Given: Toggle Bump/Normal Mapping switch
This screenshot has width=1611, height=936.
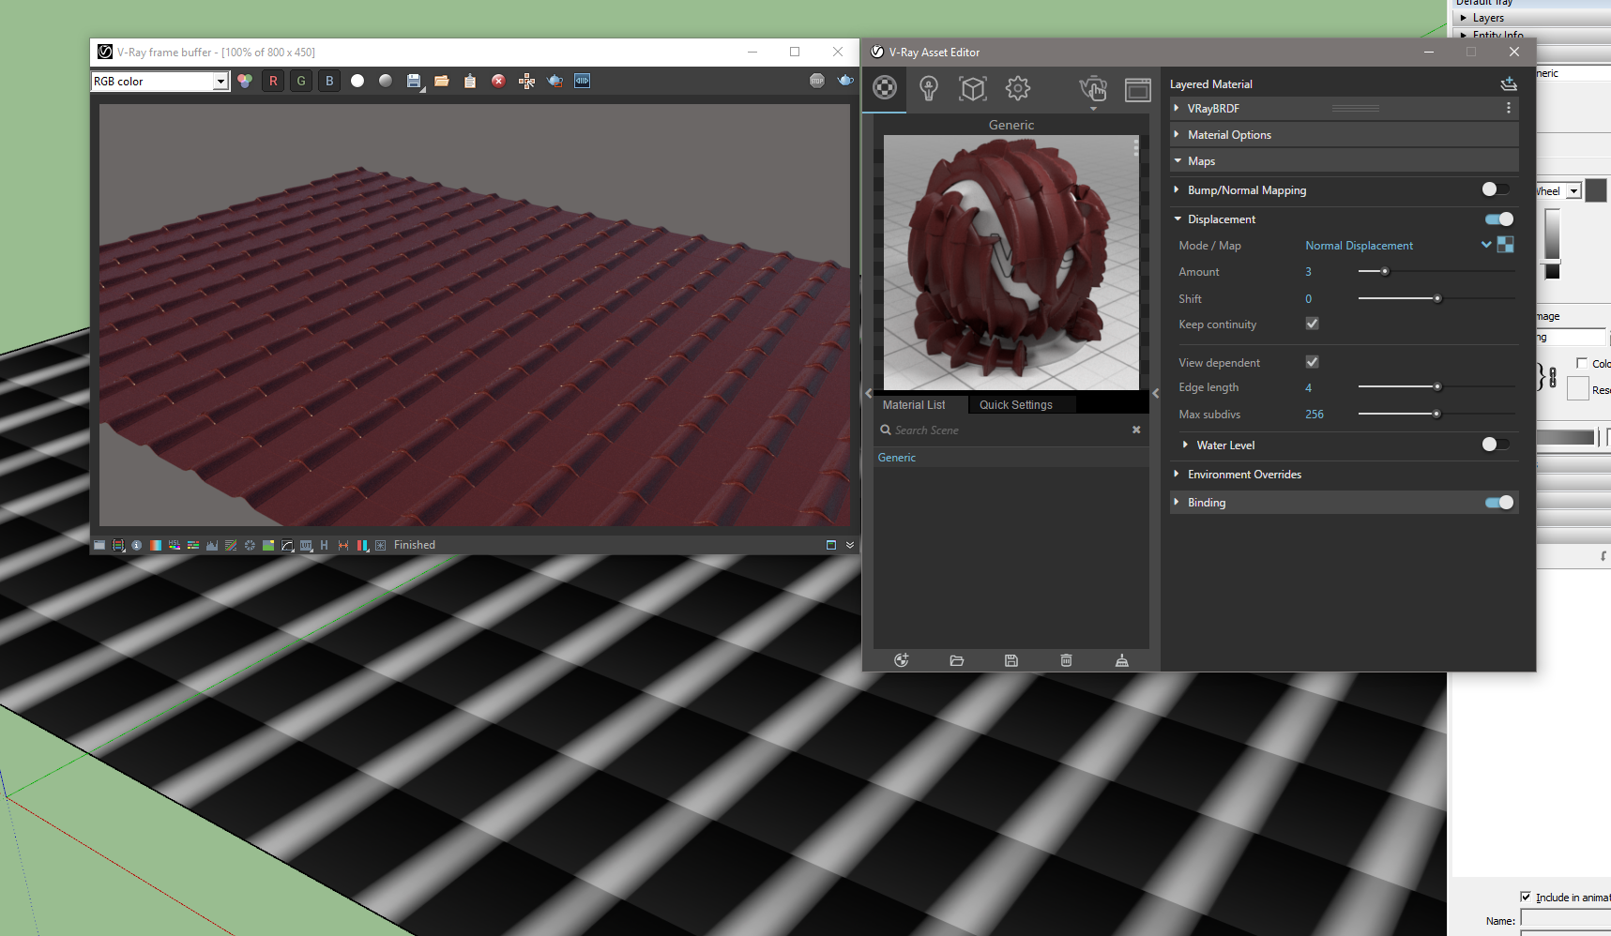Looking at the screenshot, I should pyautogui.click(x=1497, y=189).
